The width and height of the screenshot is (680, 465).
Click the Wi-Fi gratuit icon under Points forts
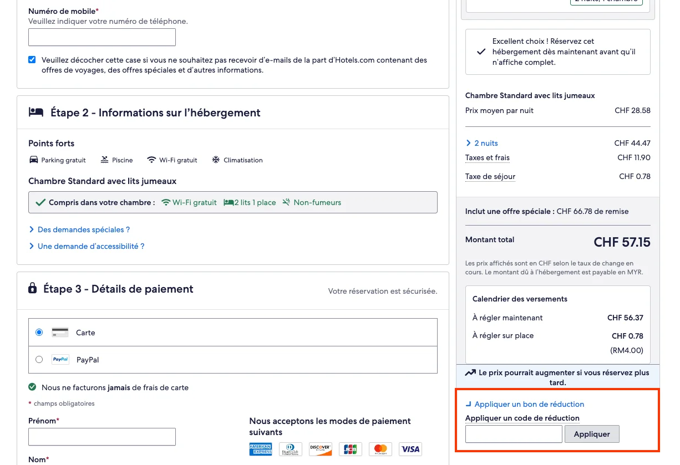click(x=151, y=160)
